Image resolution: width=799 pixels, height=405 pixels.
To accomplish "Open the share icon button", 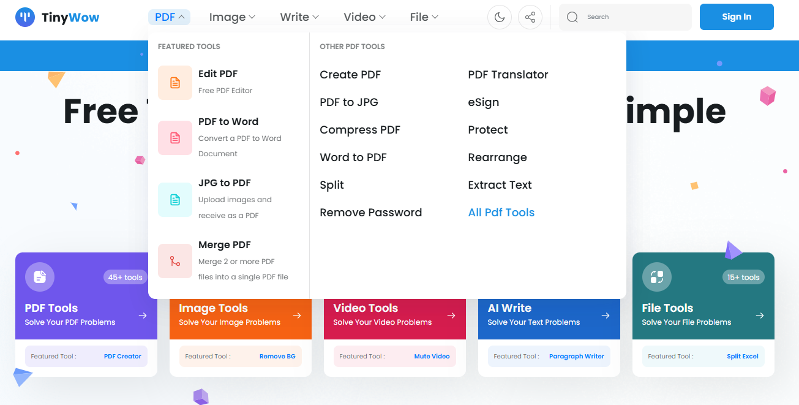I will pyautogui.click(x=530, y=17).
